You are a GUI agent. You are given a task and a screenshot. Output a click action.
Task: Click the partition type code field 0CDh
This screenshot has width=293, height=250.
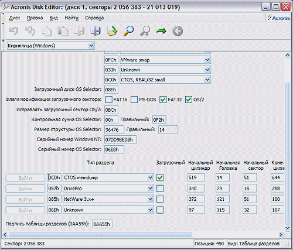pos(54,177)
